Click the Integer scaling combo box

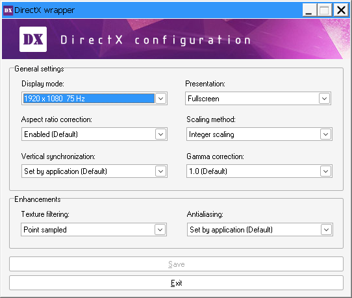click(259, 134)
